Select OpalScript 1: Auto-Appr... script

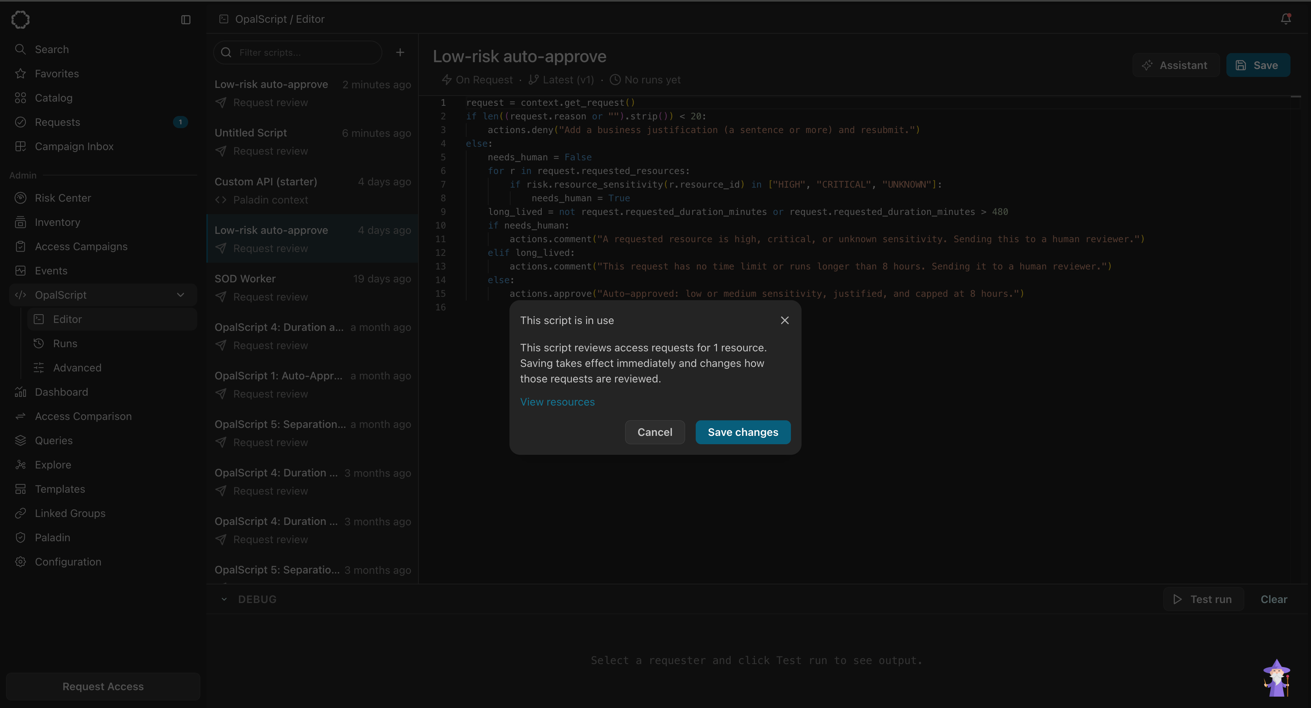313,385
